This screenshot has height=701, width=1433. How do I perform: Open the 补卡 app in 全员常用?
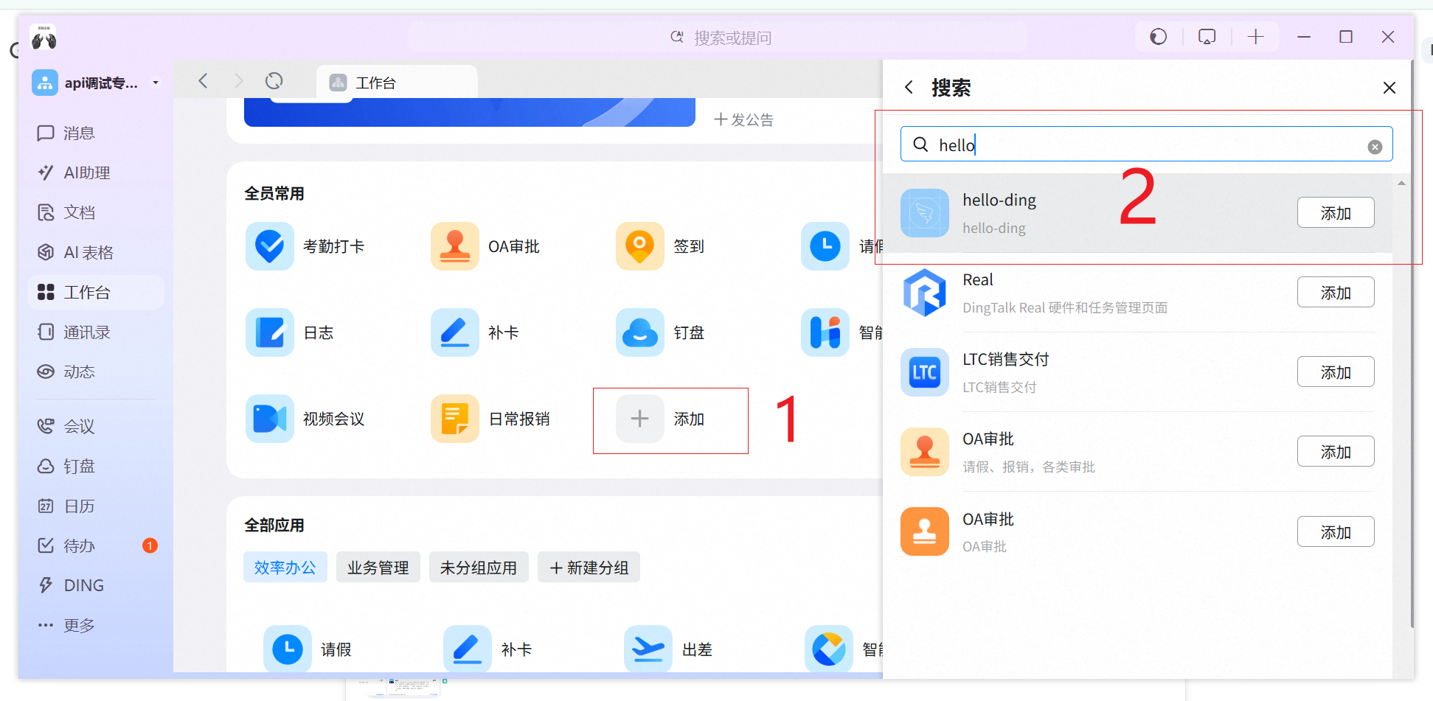(455, 332)
